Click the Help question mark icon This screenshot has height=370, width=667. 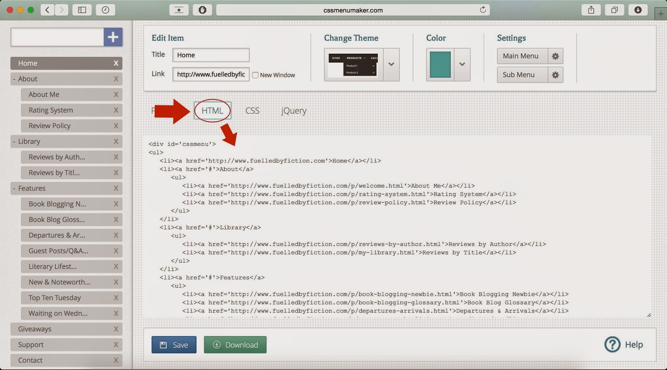click(x=612, y=345)
